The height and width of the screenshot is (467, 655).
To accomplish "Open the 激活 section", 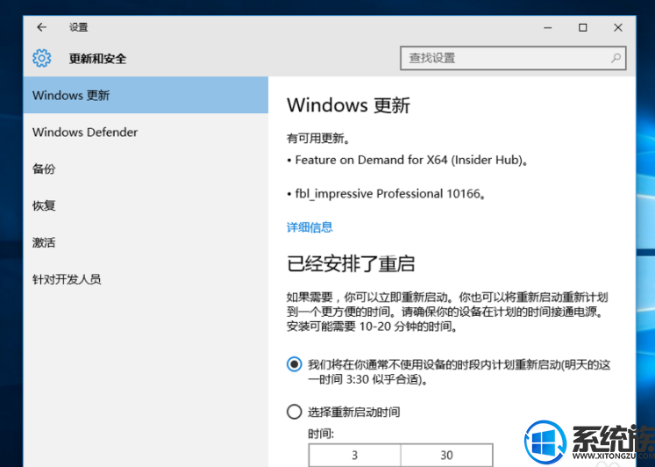I will point(146,242).
